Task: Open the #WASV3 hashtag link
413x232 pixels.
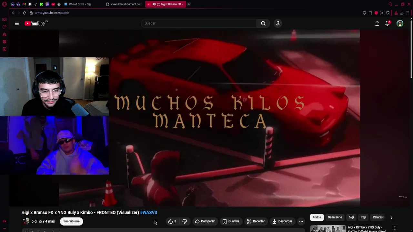Action: click(x=148, y=213)
